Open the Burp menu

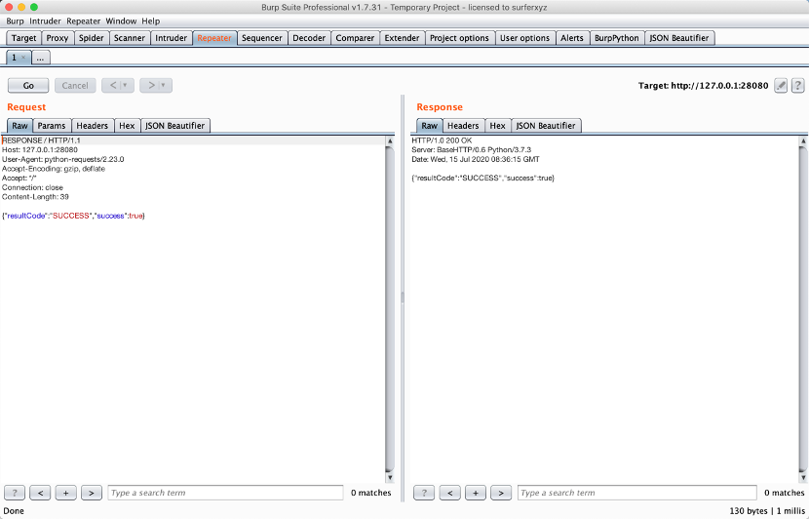coord(15,21)
